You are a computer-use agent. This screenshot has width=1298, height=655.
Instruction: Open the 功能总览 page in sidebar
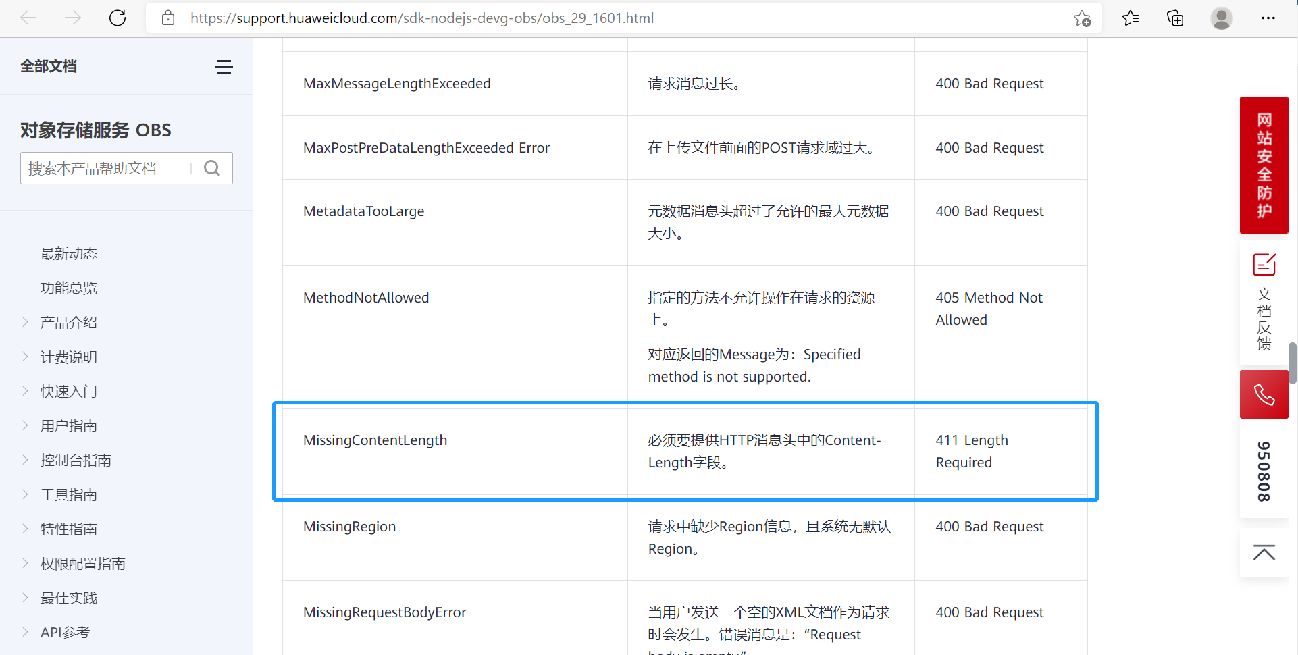pyautogui.click(x=69, y=288)
